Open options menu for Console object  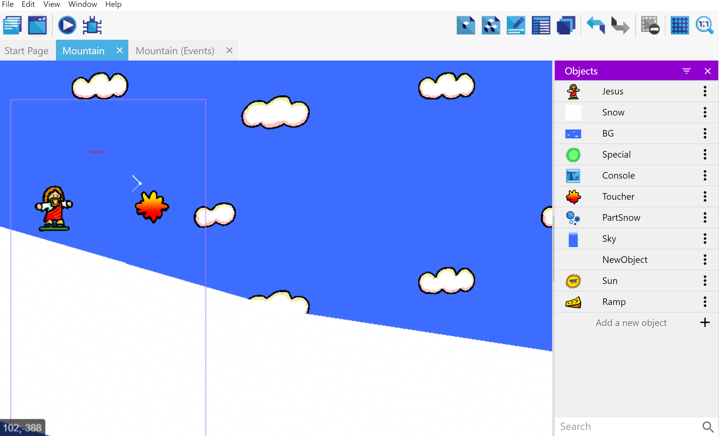705,176
